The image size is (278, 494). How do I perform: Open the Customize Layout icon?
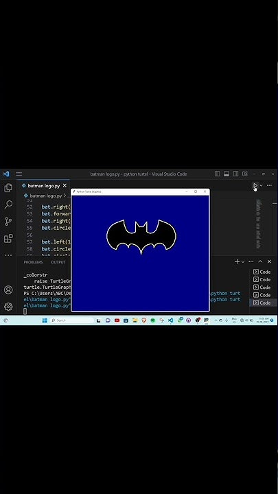click(245, 174)
